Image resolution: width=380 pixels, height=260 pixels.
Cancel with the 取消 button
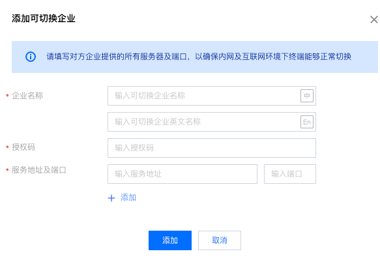(219, 240)
